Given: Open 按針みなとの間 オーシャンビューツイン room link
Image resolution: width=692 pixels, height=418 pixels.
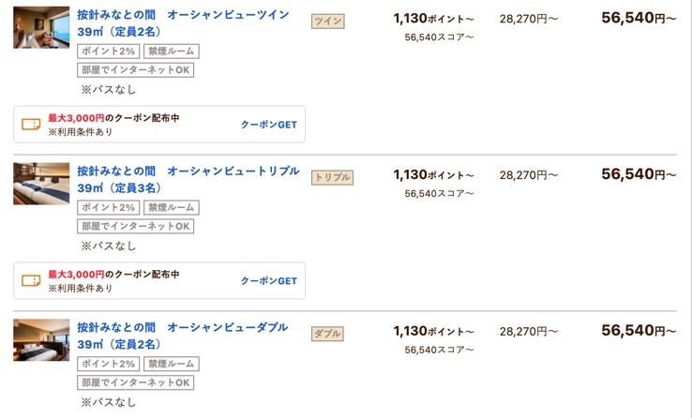Looking at the screenshot, I should pyautogui.click(x=183, y=22).
